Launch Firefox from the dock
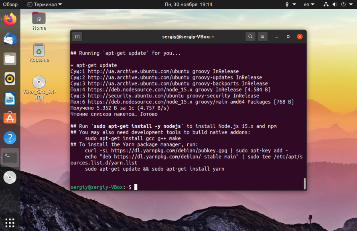This screenshot has height=231, width=357. (10, 20)
